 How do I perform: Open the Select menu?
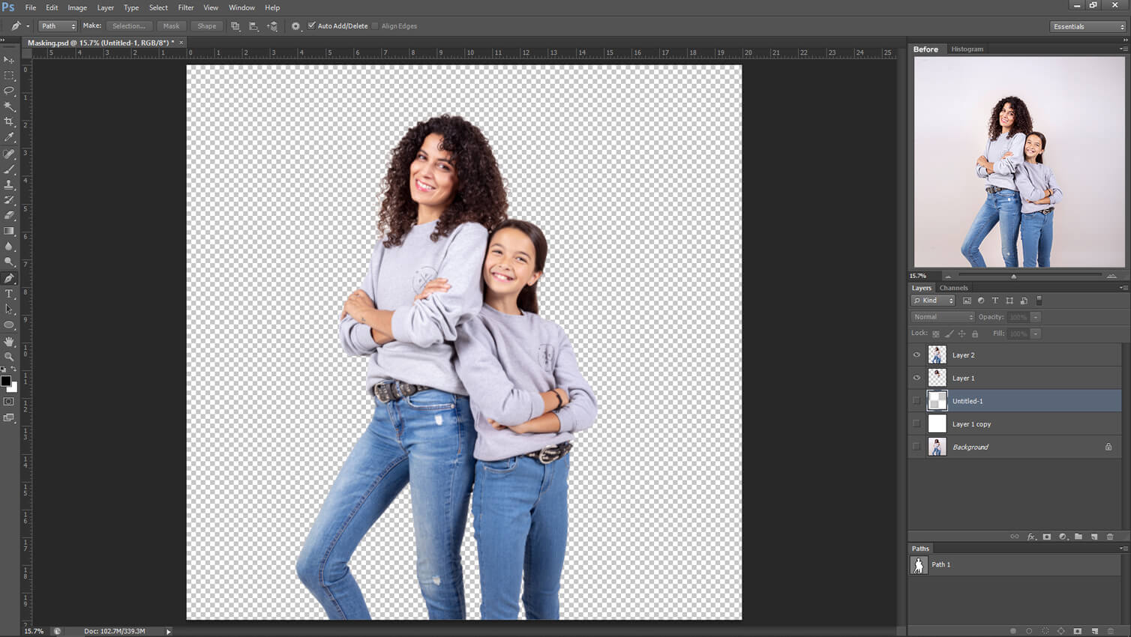pos(158,7)
